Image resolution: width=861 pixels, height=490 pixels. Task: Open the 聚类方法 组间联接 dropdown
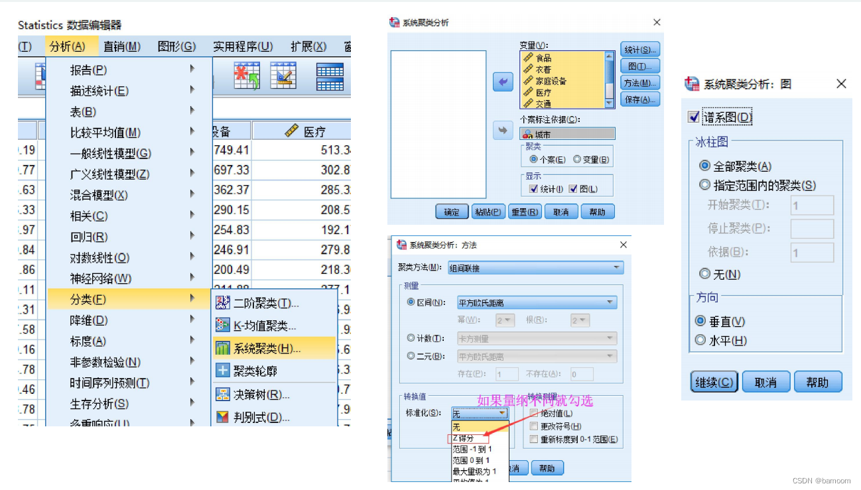point(536,268)
